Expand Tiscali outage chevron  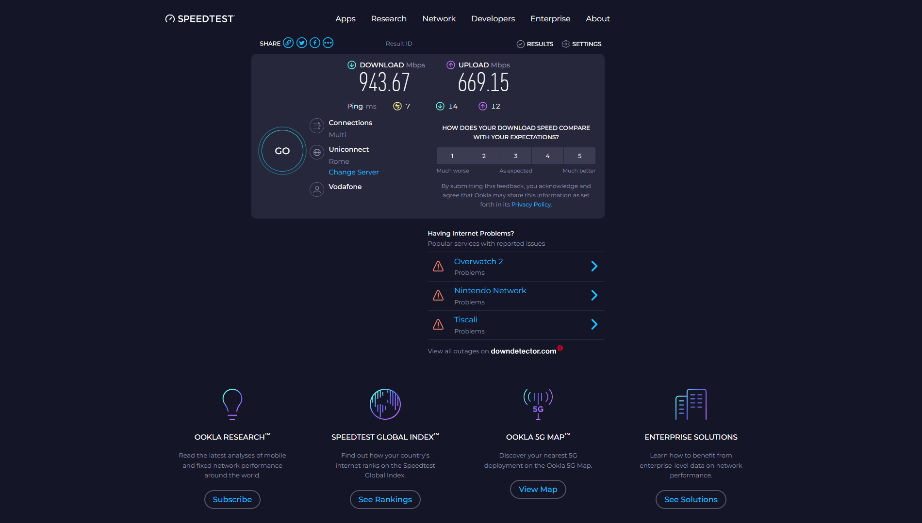pos(594,324)
